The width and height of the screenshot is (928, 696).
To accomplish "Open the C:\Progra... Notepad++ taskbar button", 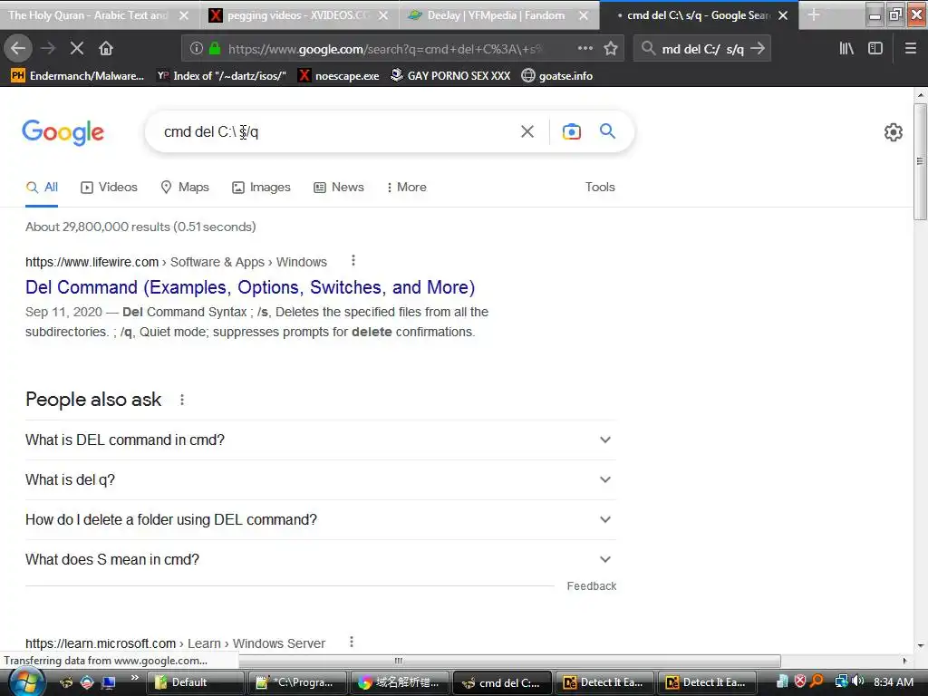I will tap(297, 682).
